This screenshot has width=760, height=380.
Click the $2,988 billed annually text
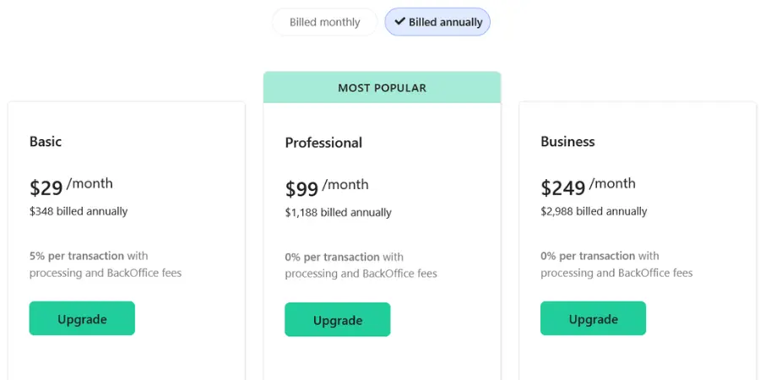(x=594, y=211)
